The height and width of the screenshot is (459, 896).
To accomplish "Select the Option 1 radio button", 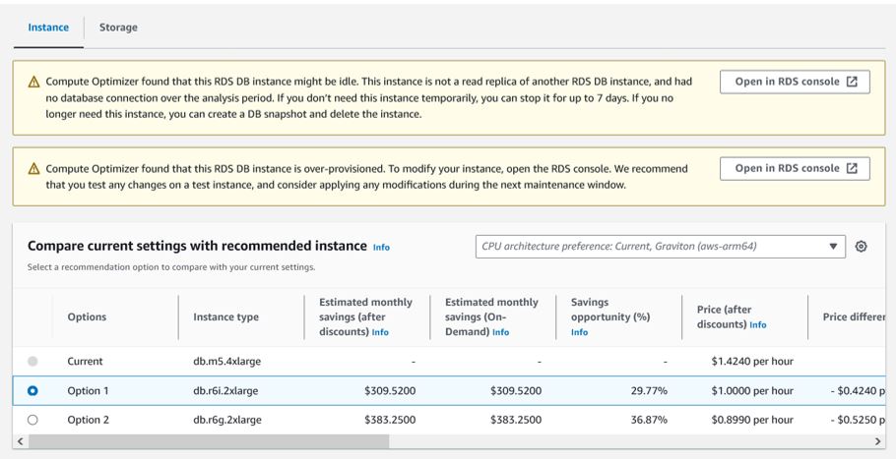I will 32,391.
